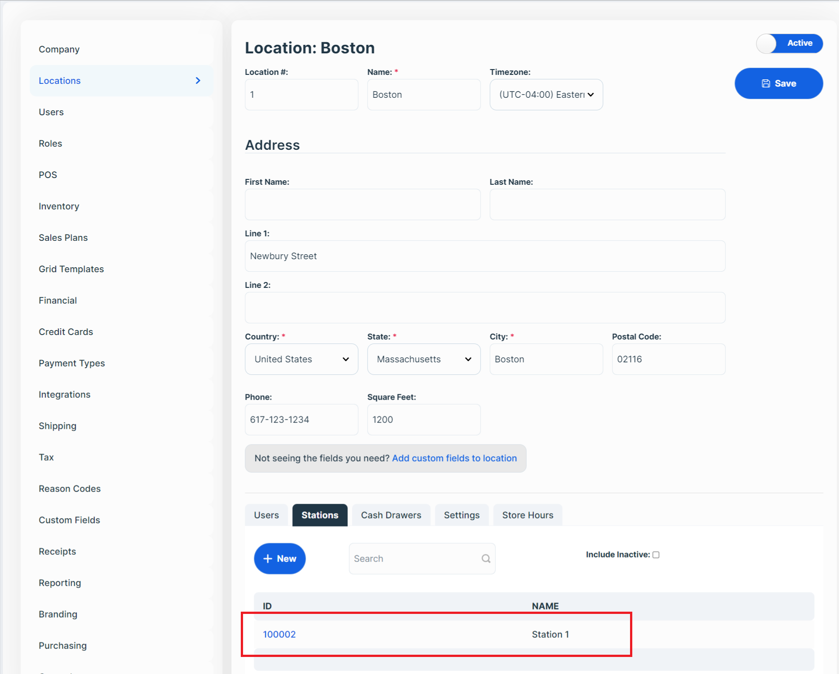Expand the Locations menu chevron
Screen dimensions: 839x674
(198, 81)
